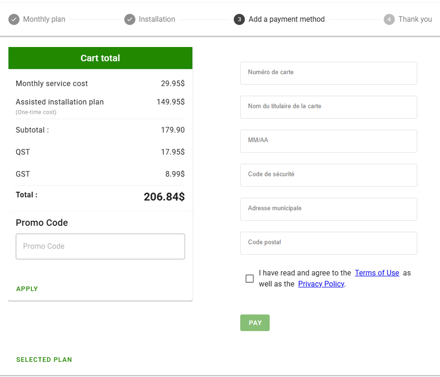Select the Code postal field
Image resolution: width=440 pixels, height=377 pixels.
(328, 243)
